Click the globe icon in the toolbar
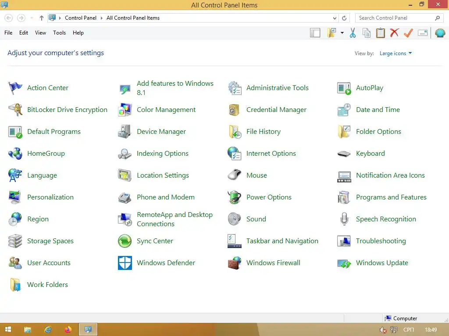This screenshot has width=449, height=336. [x=440, y=33]
